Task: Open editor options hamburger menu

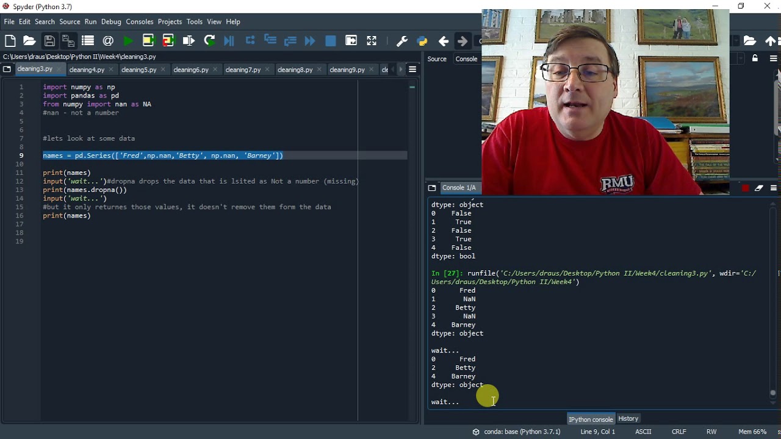Action: (x=412, y=70)
